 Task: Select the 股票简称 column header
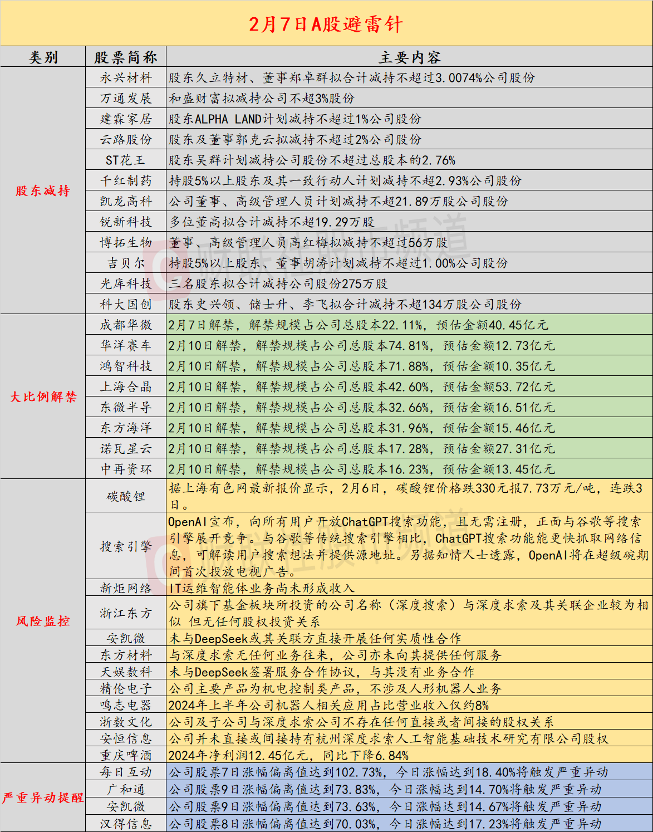[x=126, y=56]
